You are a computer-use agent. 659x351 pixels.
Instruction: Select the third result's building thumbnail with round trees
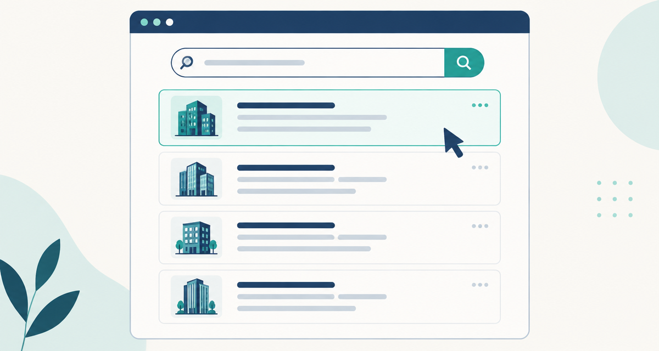(x=197, y=237)
